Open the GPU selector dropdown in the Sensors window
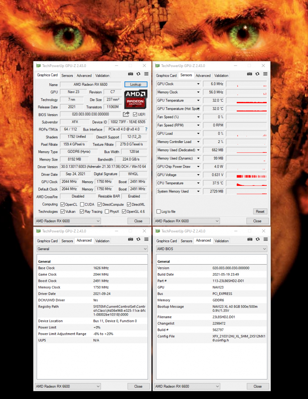 pos(187,221)
